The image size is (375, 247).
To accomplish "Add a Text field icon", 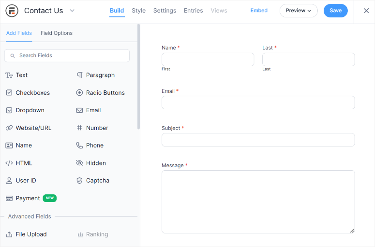I will coord(9,75).
